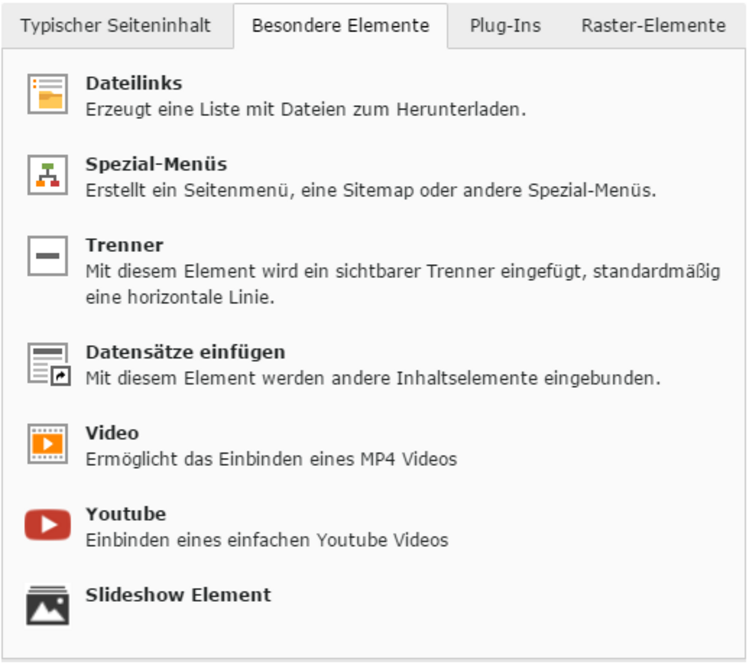The height and width of the screenshot is (665, 749).
Task: Insert the Slideshow Element via its title
Action: point(179,595)
